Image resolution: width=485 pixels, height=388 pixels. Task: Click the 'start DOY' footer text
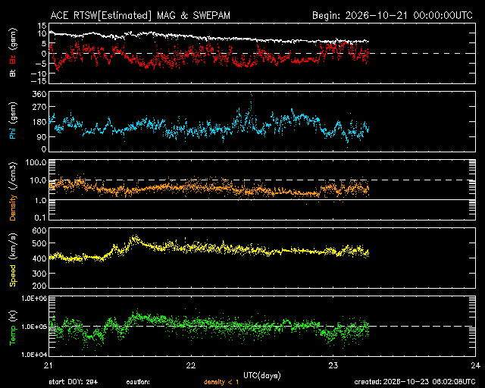pyautogui.click(x=74, y=382)
